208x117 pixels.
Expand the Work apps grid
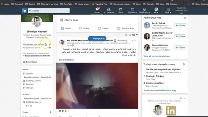168,10
